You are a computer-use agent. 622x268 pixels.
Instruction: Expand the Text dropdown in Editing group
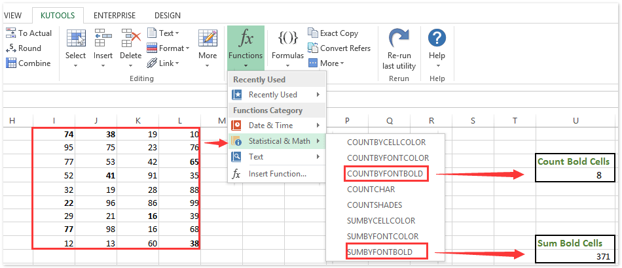click(x=162, y=33)
